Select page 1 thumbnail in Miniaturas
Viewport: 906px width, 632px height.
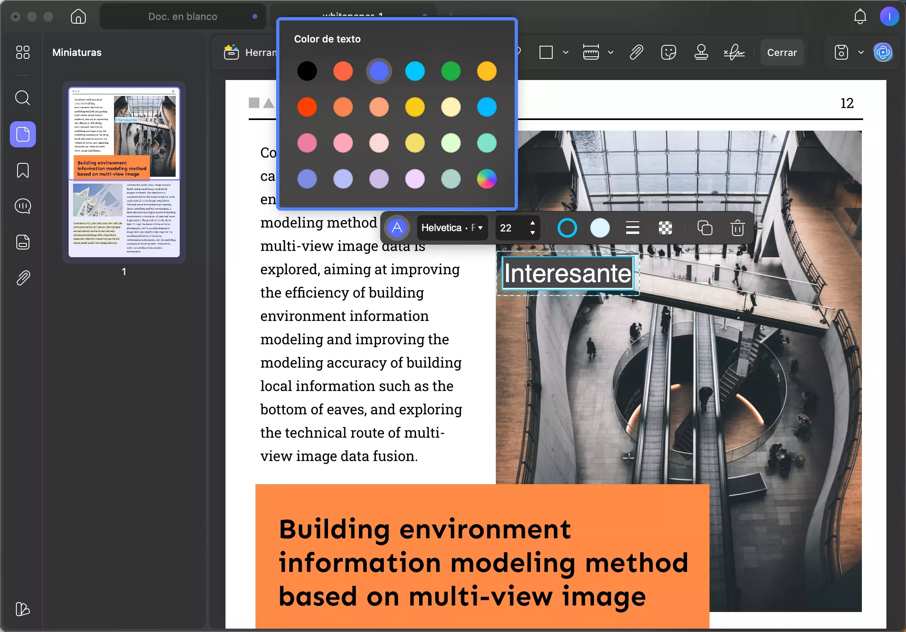pos(124,172)
